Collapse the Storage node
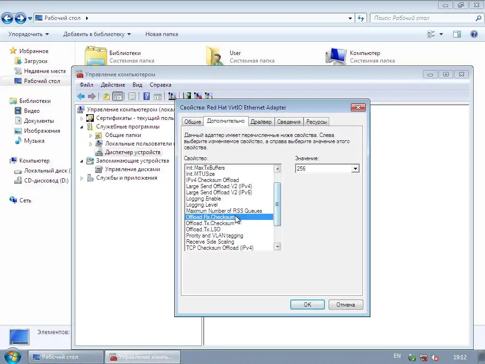The height and width of the screenshot is (364, 485). tap(81, 161)
